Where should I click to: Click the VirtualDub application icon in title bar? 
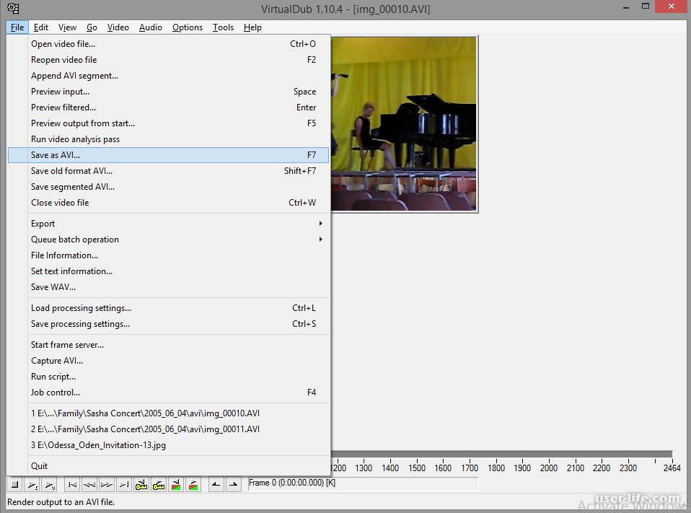tap(13, 9)
